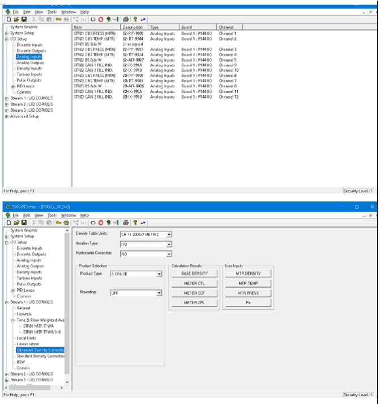Screen dimensions: 380x408
Task: Expand Advanced Setup node in upper window tree
Action: pos(7,116)
